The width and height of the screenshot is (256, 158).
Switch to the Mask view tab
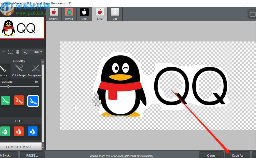(84, 14)
